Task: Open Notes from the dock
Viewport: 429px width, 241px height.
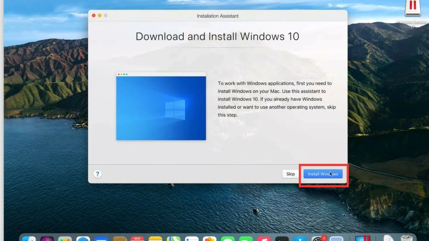Action: 156,239
